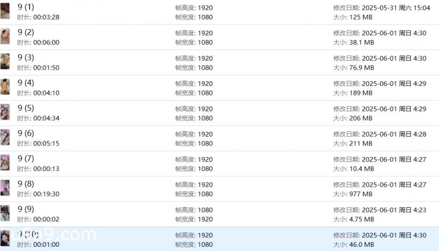Click the thumbnail for video 9 (3)
The height and width of the screenshot is (251, 439).
pyautogui.click(x=5, y=61)
